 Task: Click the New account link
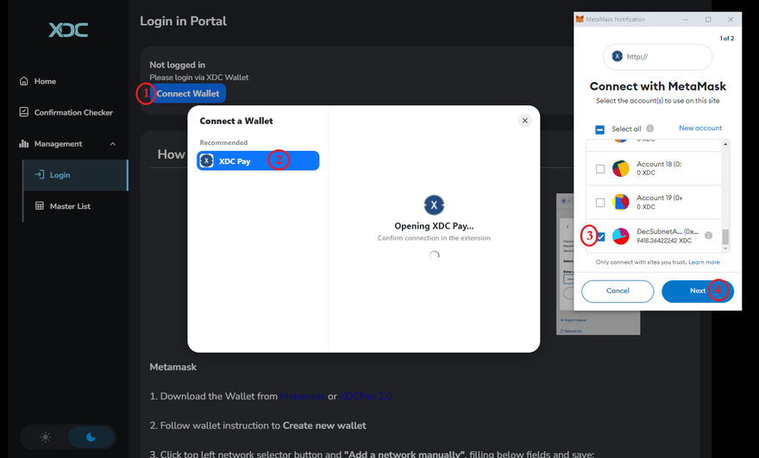tap(699, 129)
